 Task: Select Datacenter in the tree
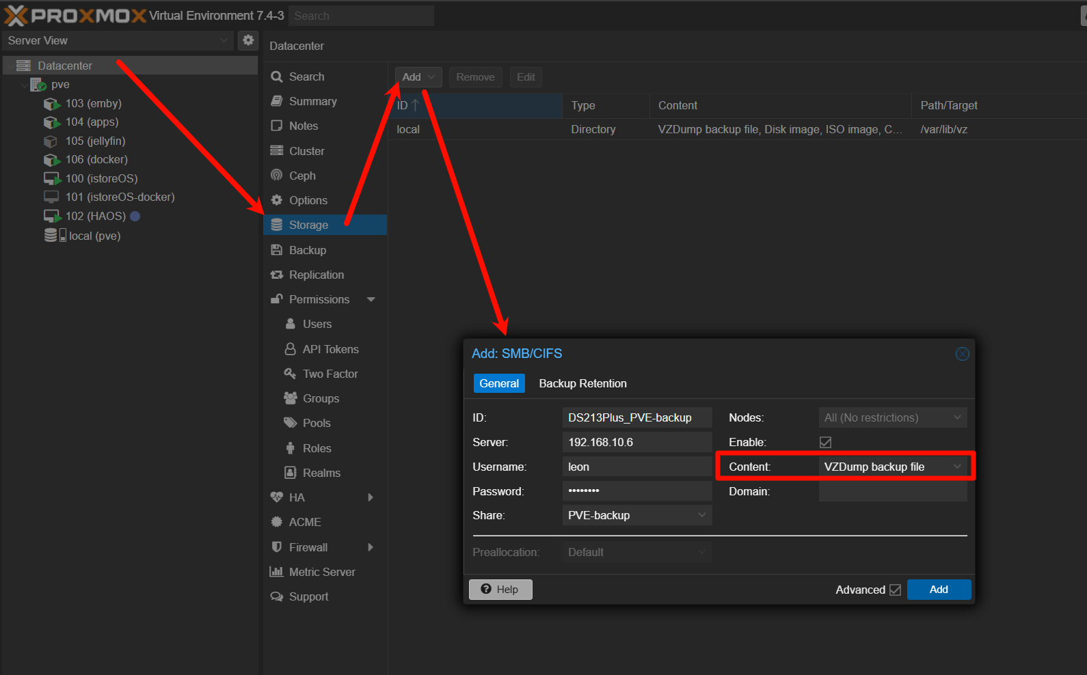[x=130, y=66]
